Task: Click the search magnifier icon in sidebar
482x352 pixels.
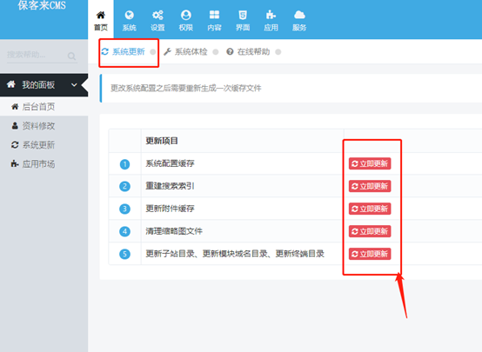Action: [71, 56]
